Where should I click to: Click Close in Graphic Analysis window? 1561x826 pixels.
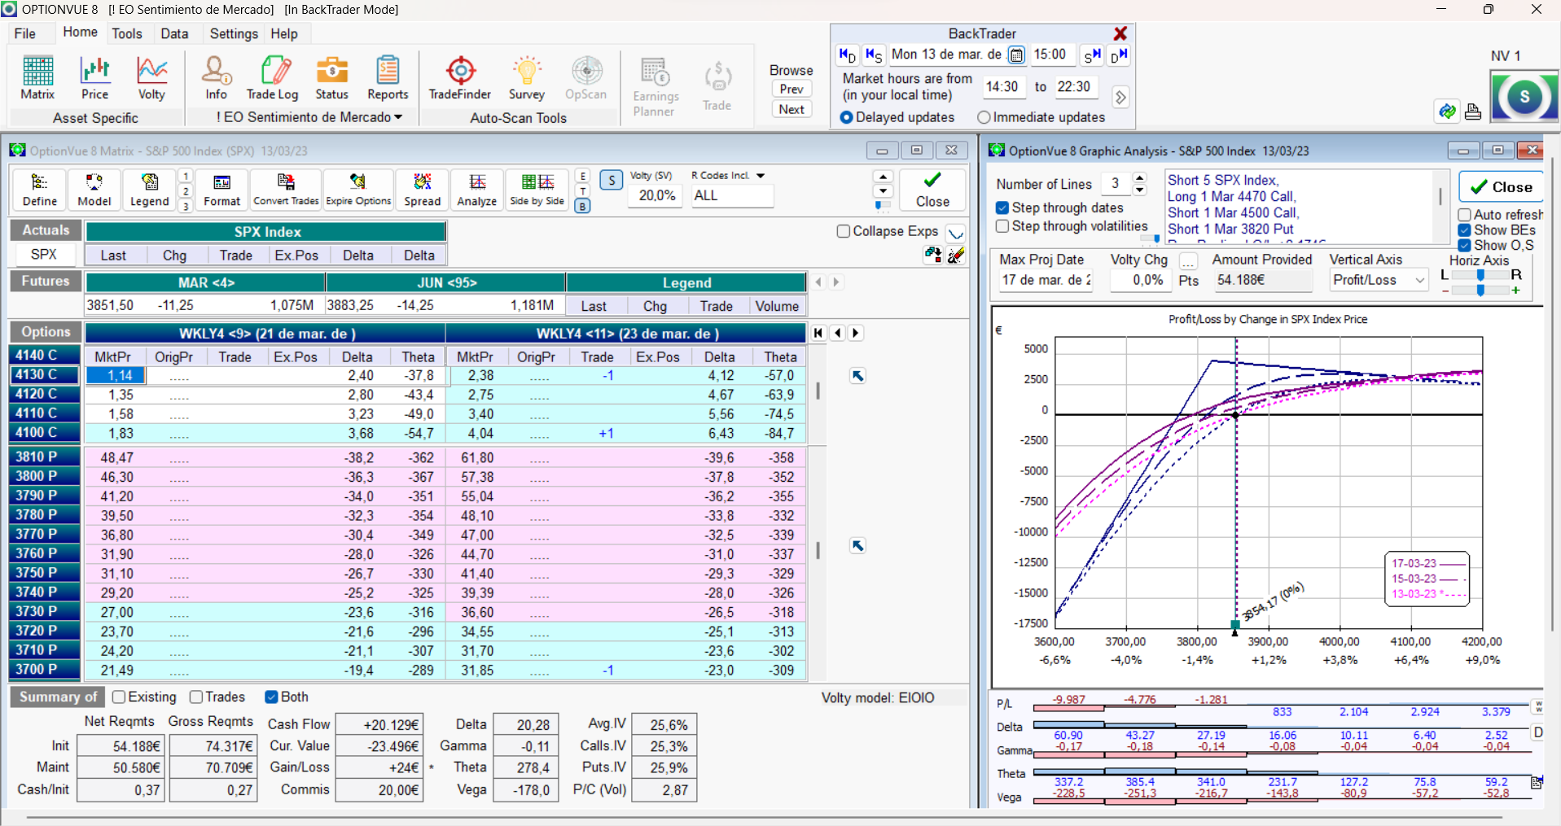[1502, 187]
